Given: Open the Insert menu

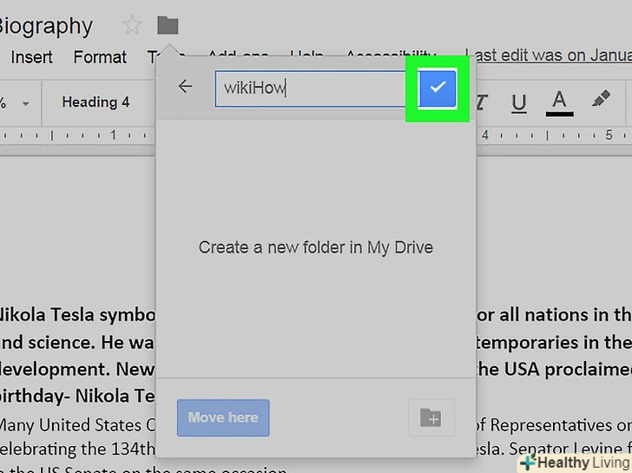Looking at the screenshot, I should pyautogui.click(x=31, y=57).
